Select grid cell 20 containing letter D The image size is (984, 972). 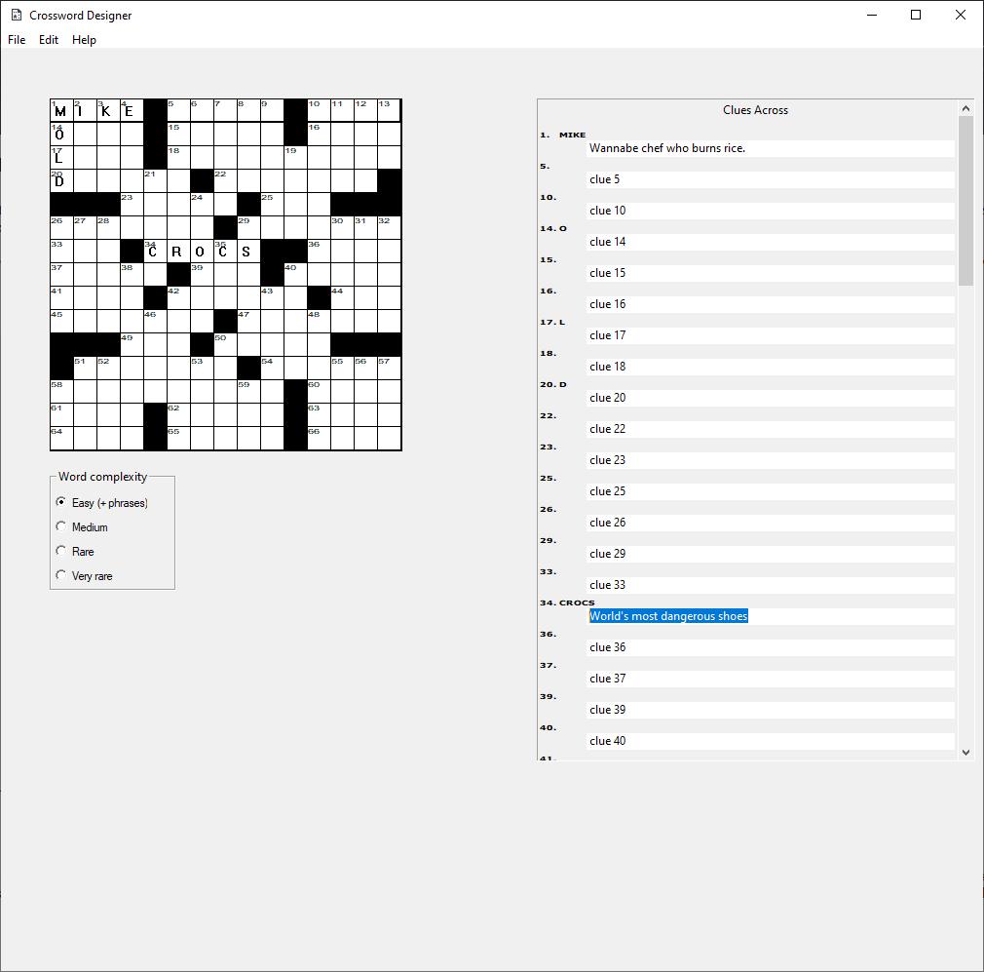tap(61, 180)
